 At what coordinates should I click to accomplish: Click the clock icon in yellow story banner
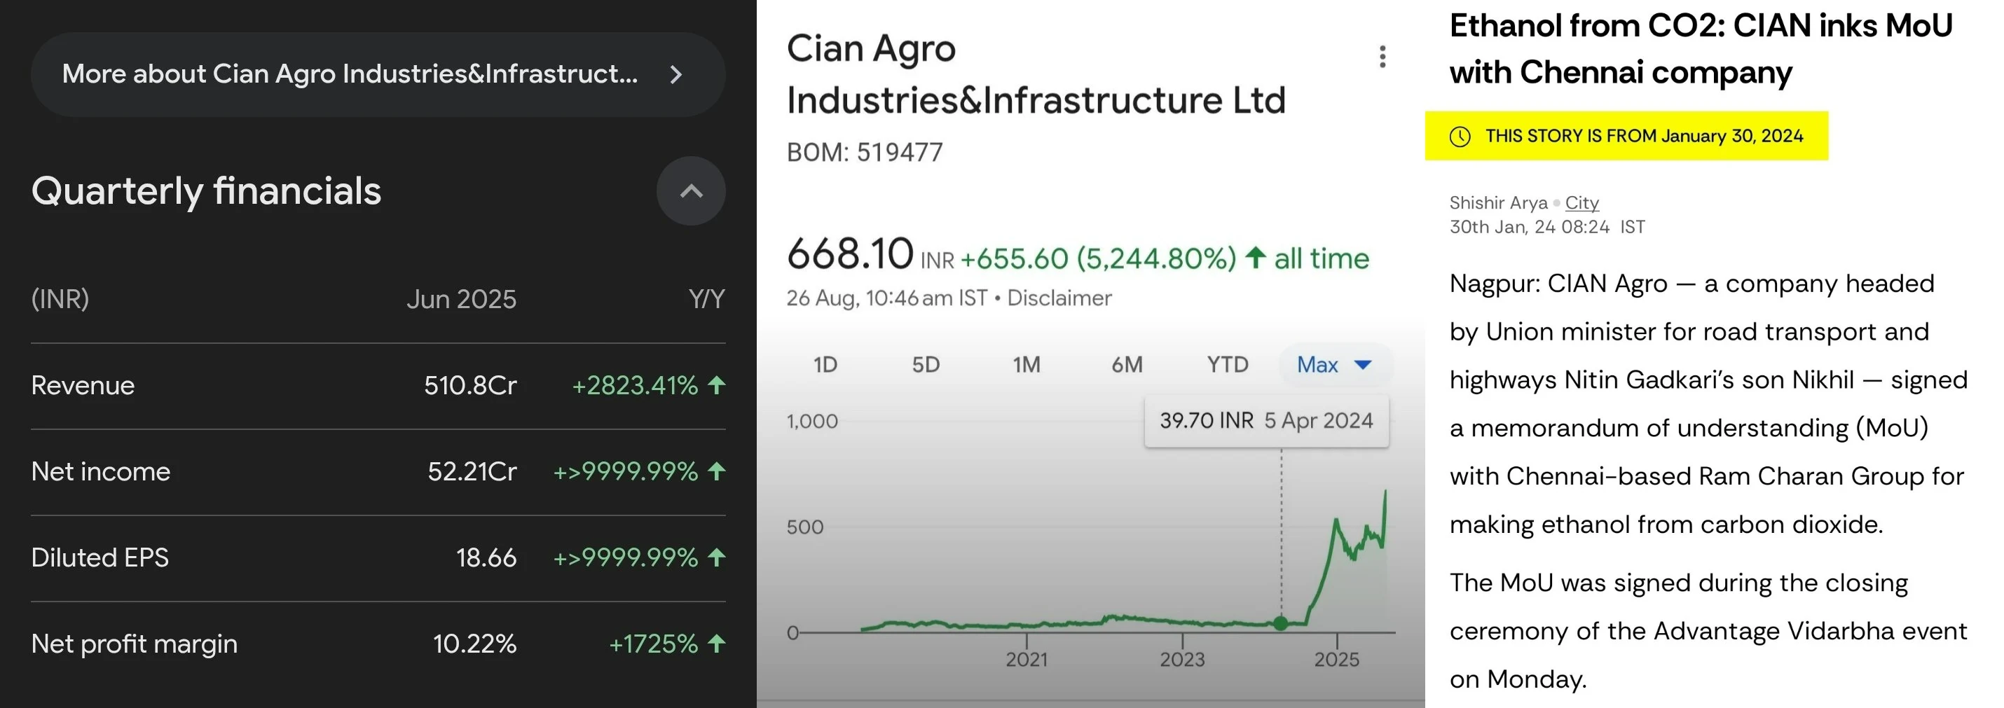pyautogui.click(x=1460, y=137)
